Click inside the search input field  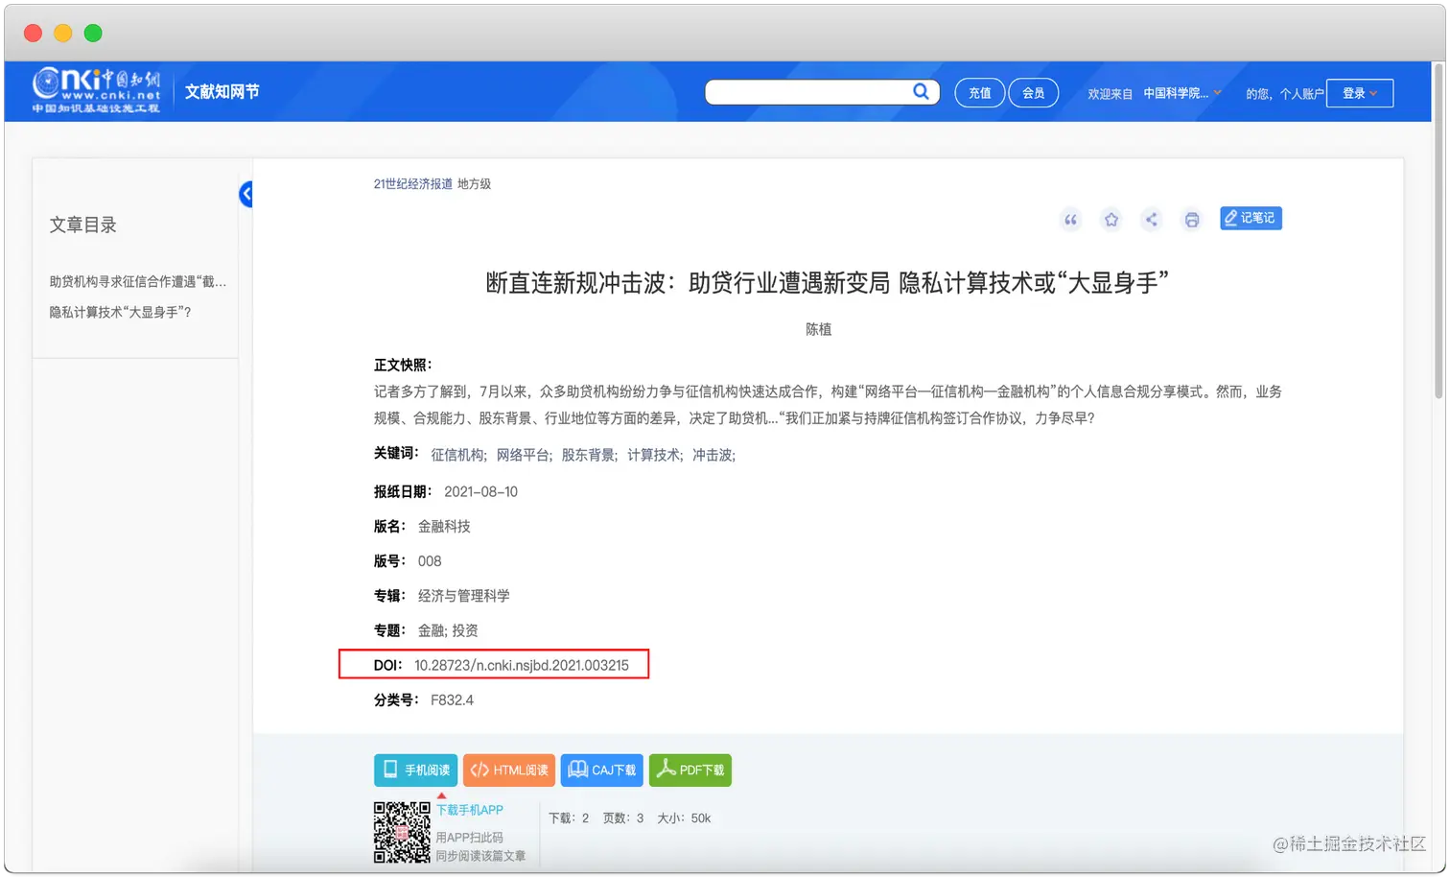coord(815,91)
